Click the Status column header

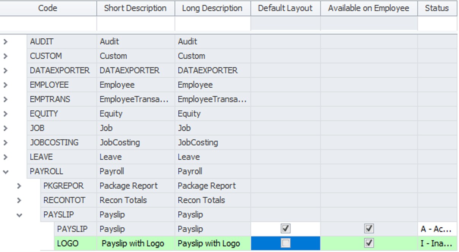pos(437,8)
